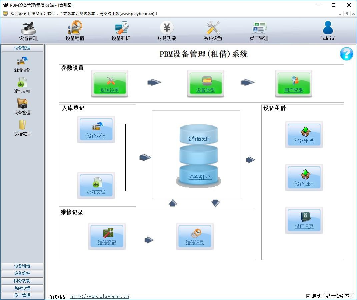The height and width of the screenshot is (300, 357).
Task: Open the 设备归还 tile
Action: 304,177
